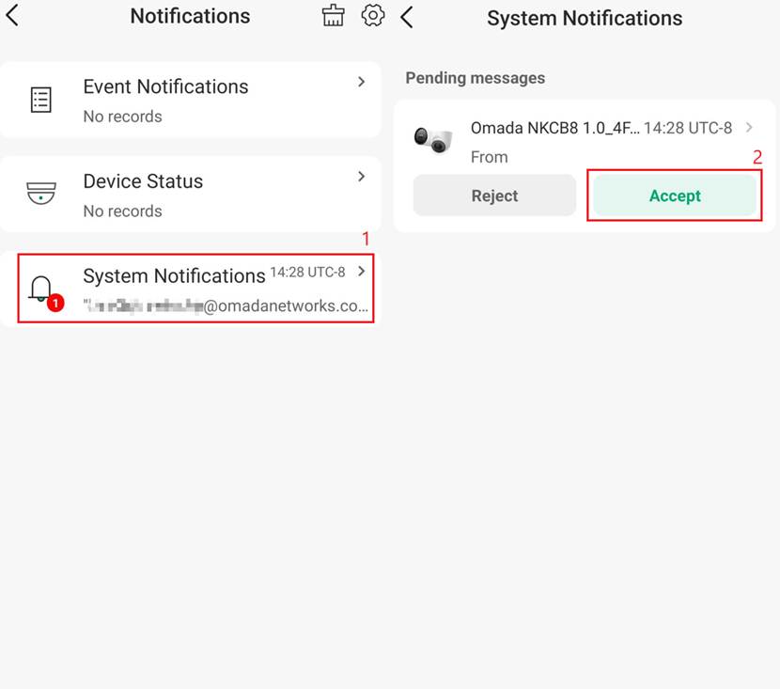Tap the 14:28 UTC-8 time on System Notifications row
The width and height of the screenshot is (780, 689).
[307, 272]
